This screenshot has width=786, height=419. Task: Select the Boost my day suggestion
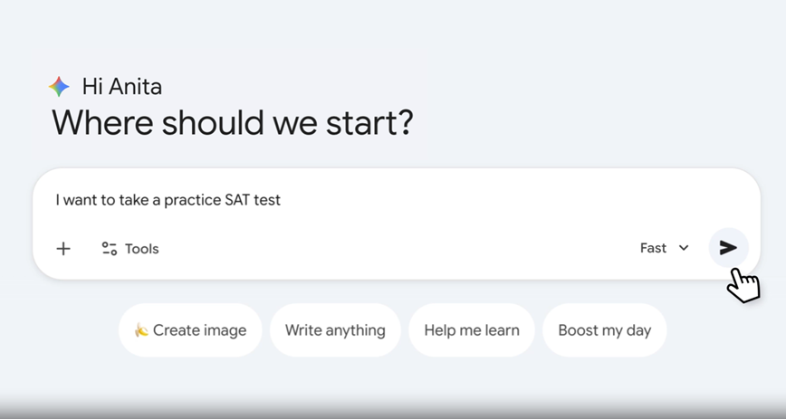(x=604, y=330)
